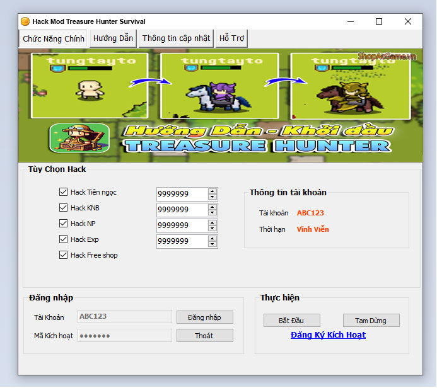Toggle the Hack NP checkbox
The height and width of the screenshot is (388, 437).
[63, 224]
